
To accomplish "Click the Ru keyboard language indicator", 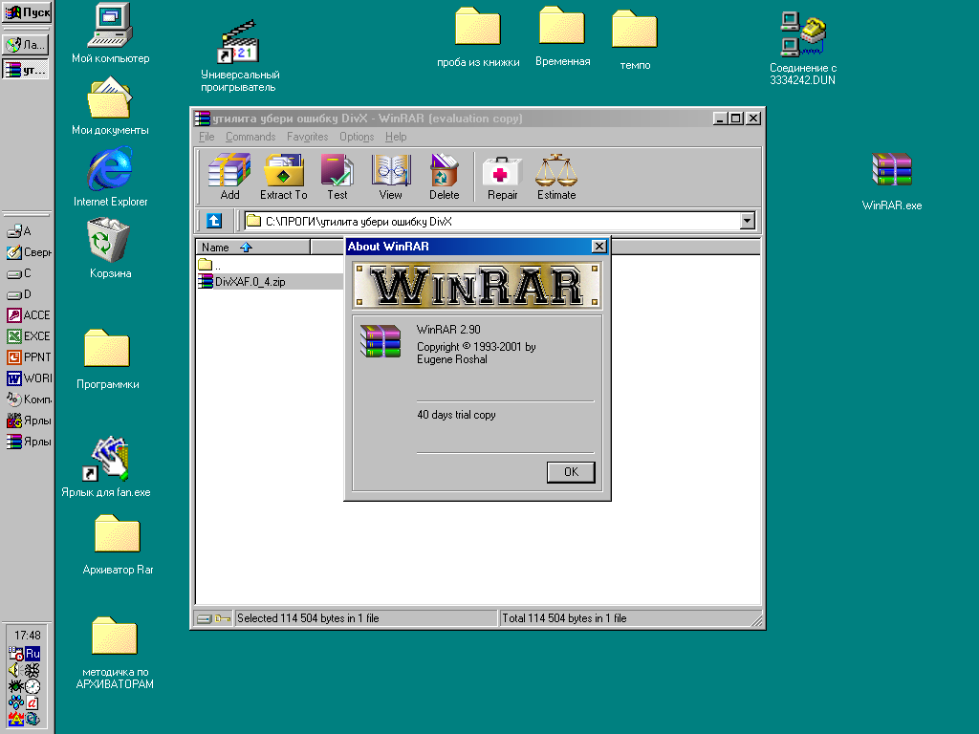I will (x=33, y=654).
